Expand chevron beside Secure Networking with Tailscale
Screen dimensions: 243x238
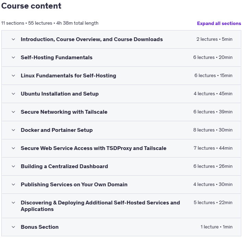coord(13,112)
